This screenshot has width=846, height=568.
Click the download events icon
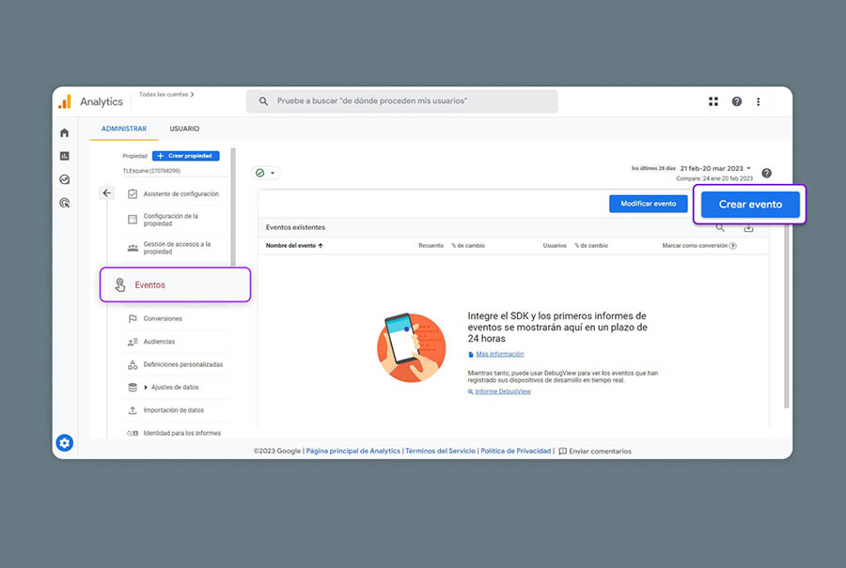pos(749,227)
